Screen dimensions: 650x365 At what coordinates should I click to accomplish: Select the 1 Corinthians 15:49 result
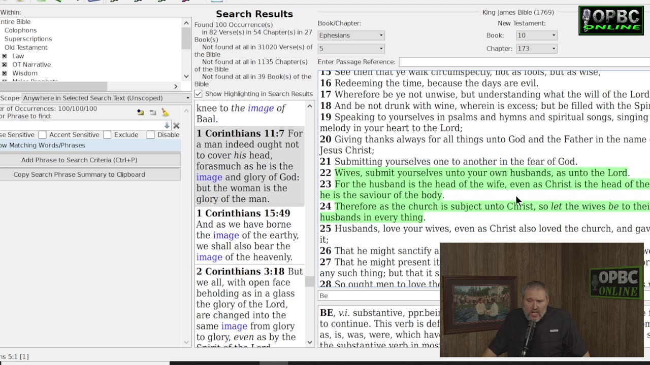250,235
